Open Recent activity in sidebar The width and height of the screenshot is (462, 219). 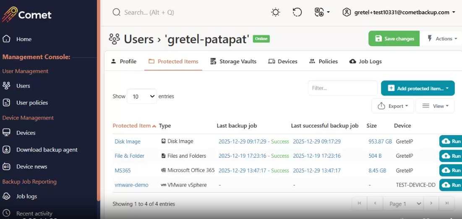coord(34,214)
